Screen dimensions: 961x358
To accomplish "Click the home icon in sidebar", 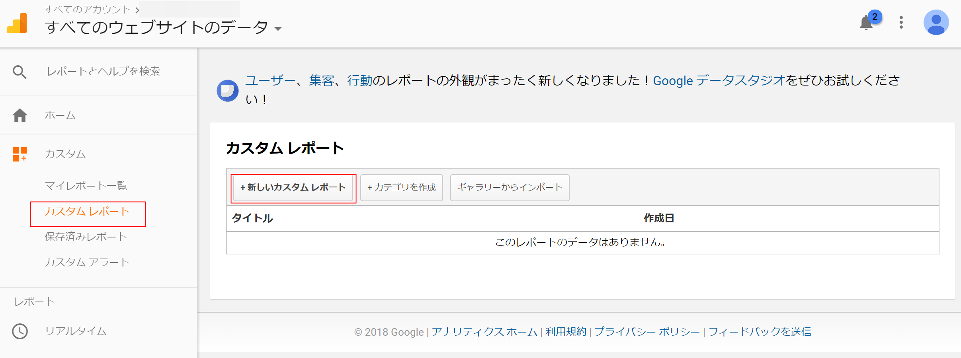I will click(20, 115).
